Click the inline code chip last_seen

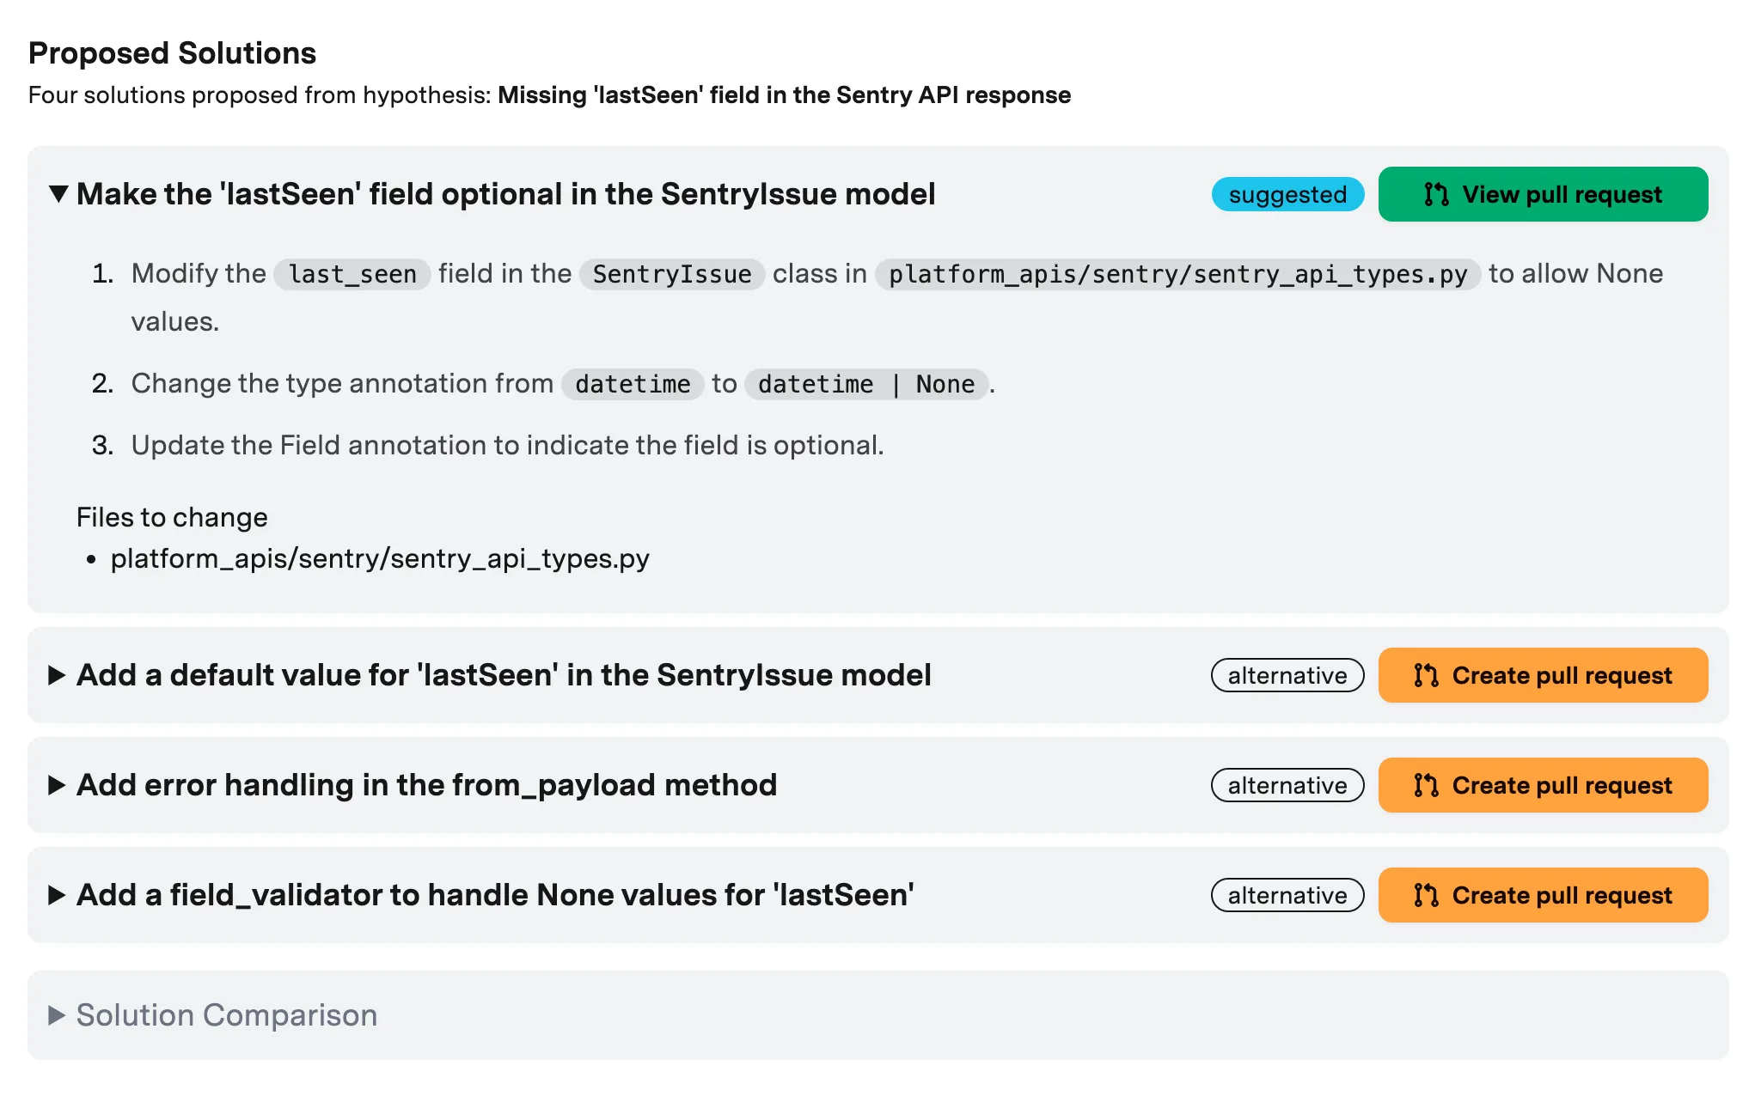[351, 274]
